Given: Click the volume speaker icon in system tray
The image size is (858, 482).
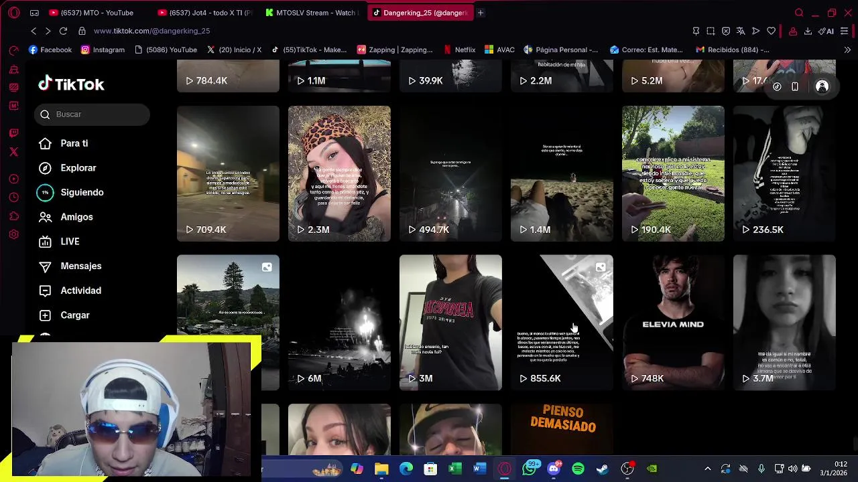Looking at the screenshot, I should coord(792,469).
